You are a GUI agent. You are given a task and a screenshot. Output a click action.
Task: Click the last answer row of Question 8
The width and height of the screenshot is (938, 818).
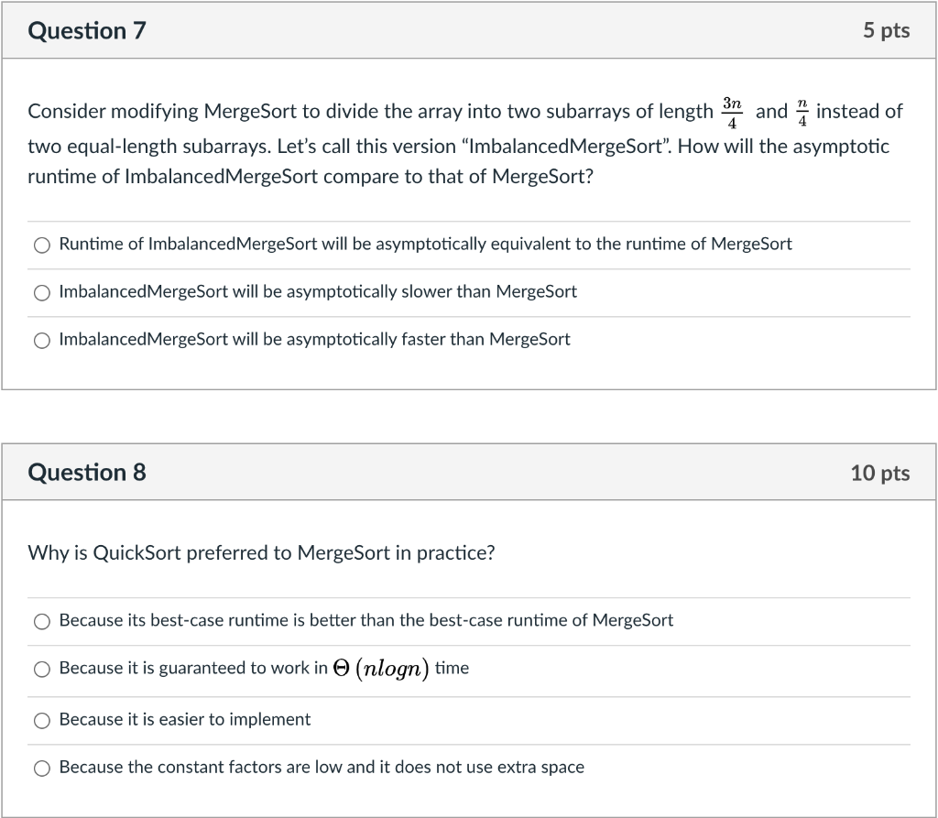(322, 768)
